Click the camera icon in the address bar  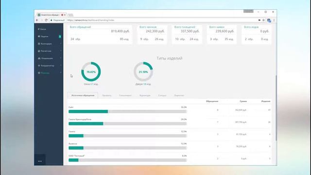point(259,20)
